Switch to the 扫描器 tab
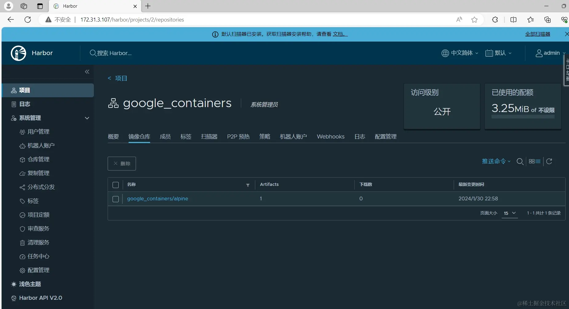The image size is (569, 309). [209, 137]
